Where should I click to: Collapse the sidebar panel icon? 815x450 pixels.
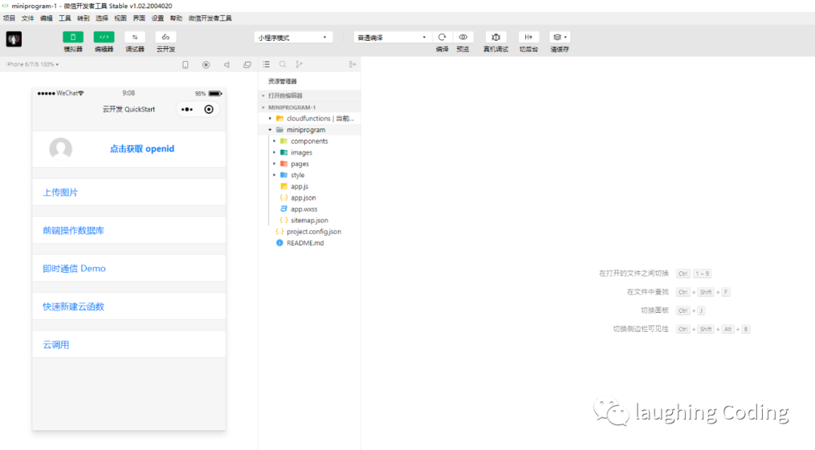coord(352,64)
